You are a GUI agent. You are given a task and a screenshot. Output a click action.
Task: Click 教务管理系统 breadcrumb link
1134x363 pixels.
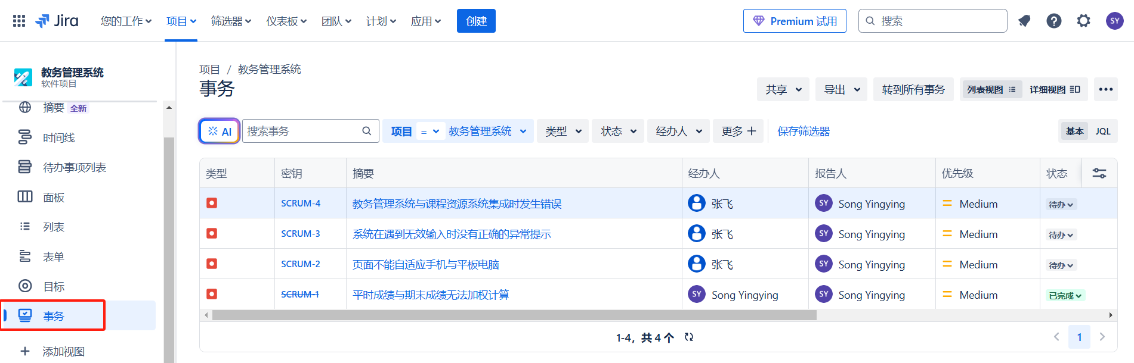pyautogui.click(x=269, y=69)
